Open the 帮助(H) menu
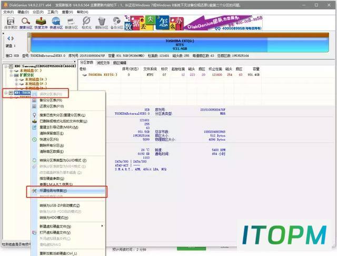337x256 pixels. (x=83, y=12)
